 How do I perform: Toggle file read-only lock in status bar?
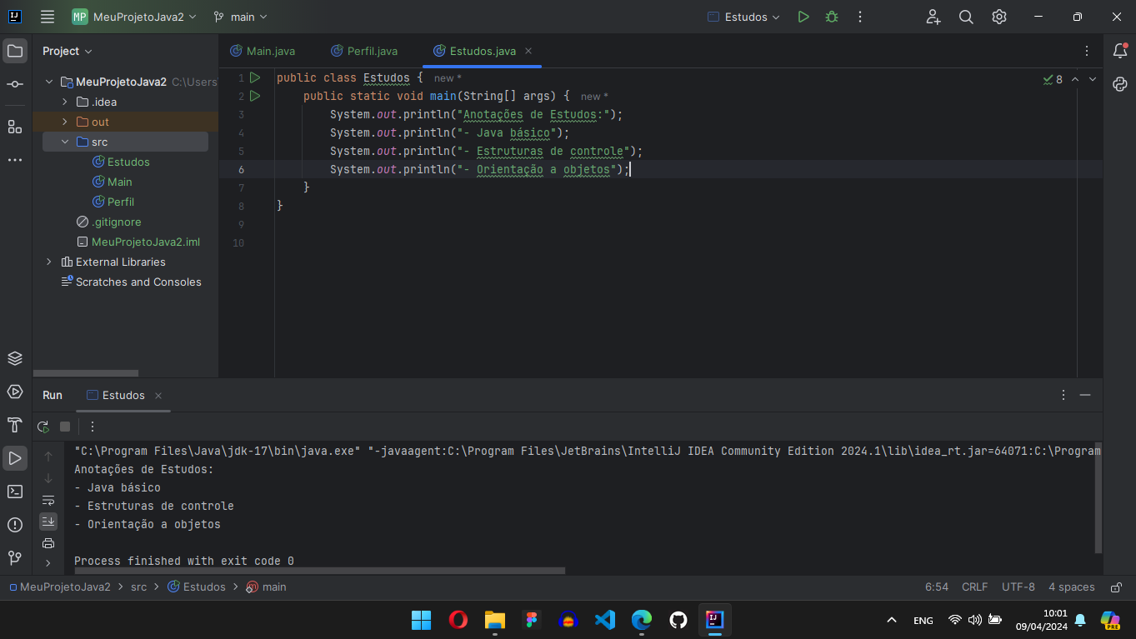coord(1116,587)
